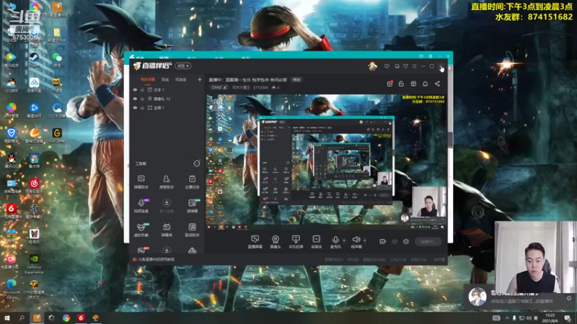The height and width of the screenshot is (324, 577).
Task: Open the settings gear in bottom bar
Action: click(406, 241)
